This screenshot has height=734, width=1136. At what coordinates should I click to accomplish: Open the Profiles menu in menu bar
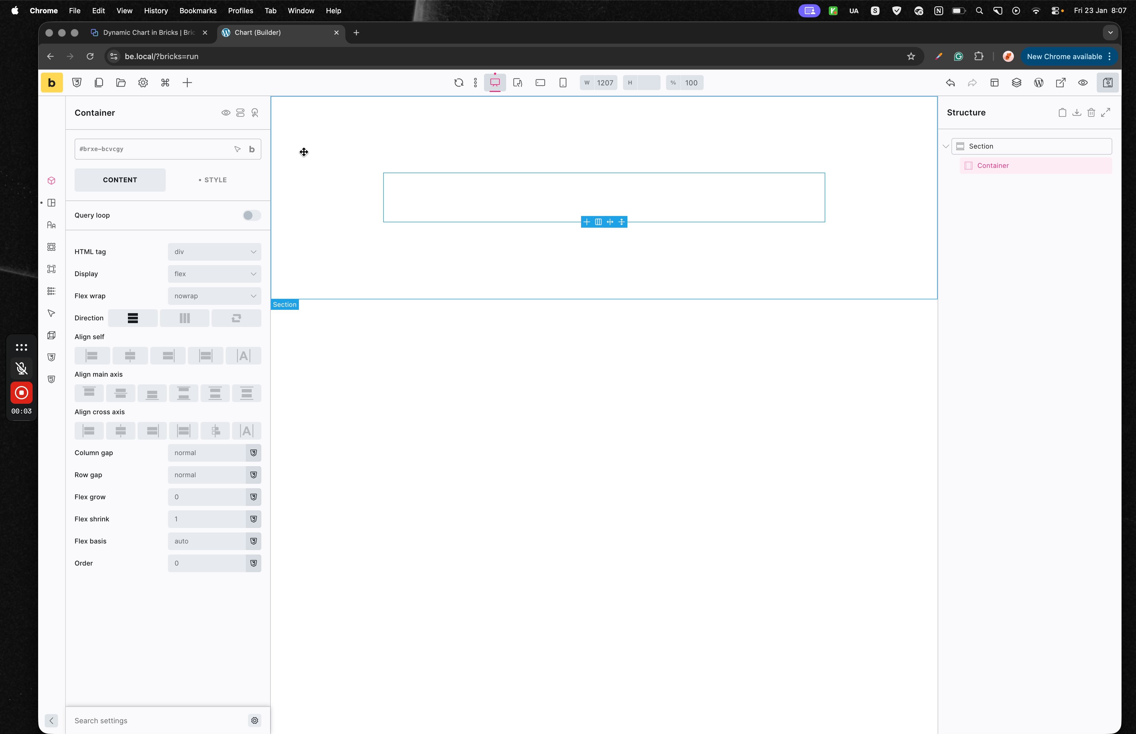240,10
